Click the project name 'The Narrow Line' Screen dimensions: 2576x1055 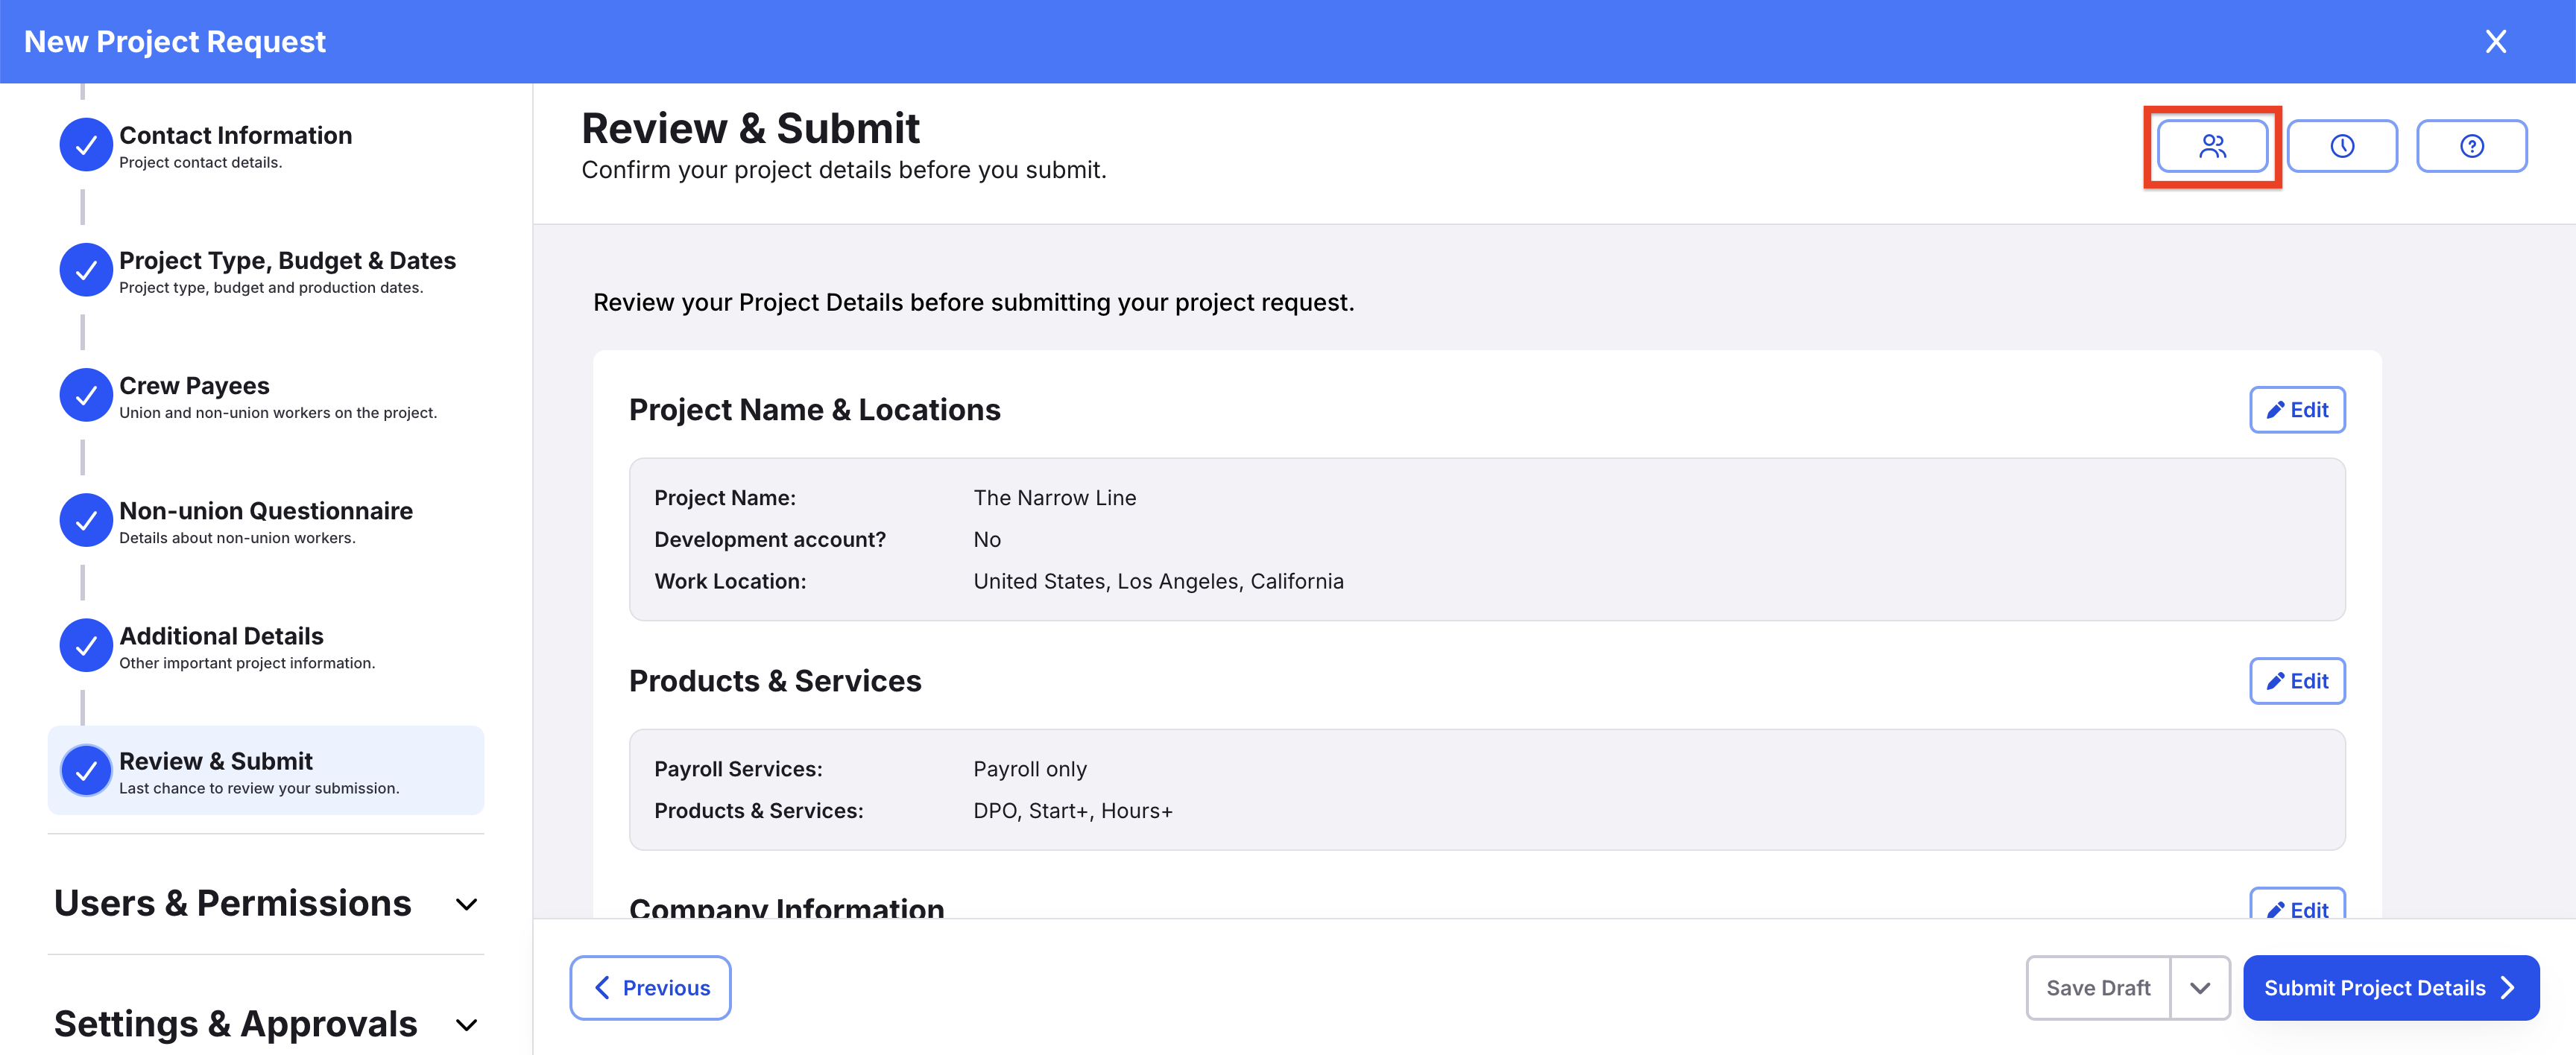tap(1055, 498)
